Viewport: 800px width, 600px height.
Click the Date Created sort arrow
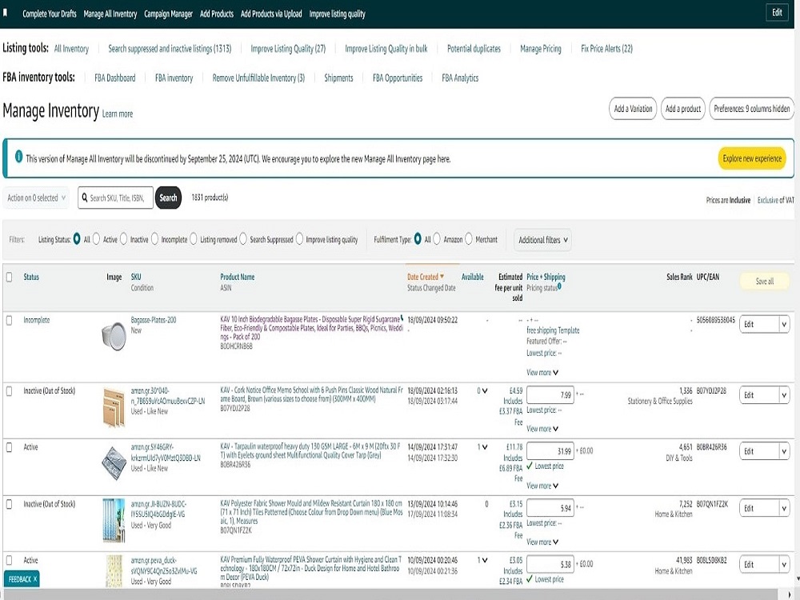442,277
